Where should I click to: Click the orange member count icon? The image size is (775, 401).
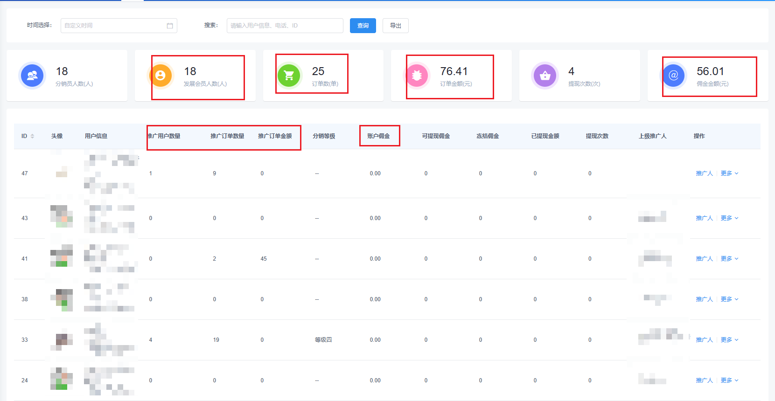161,76
